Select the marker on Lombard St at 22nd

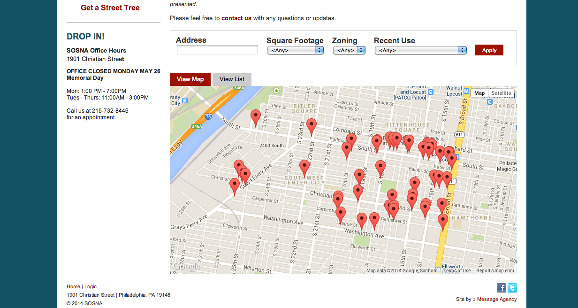coord(312,125)
